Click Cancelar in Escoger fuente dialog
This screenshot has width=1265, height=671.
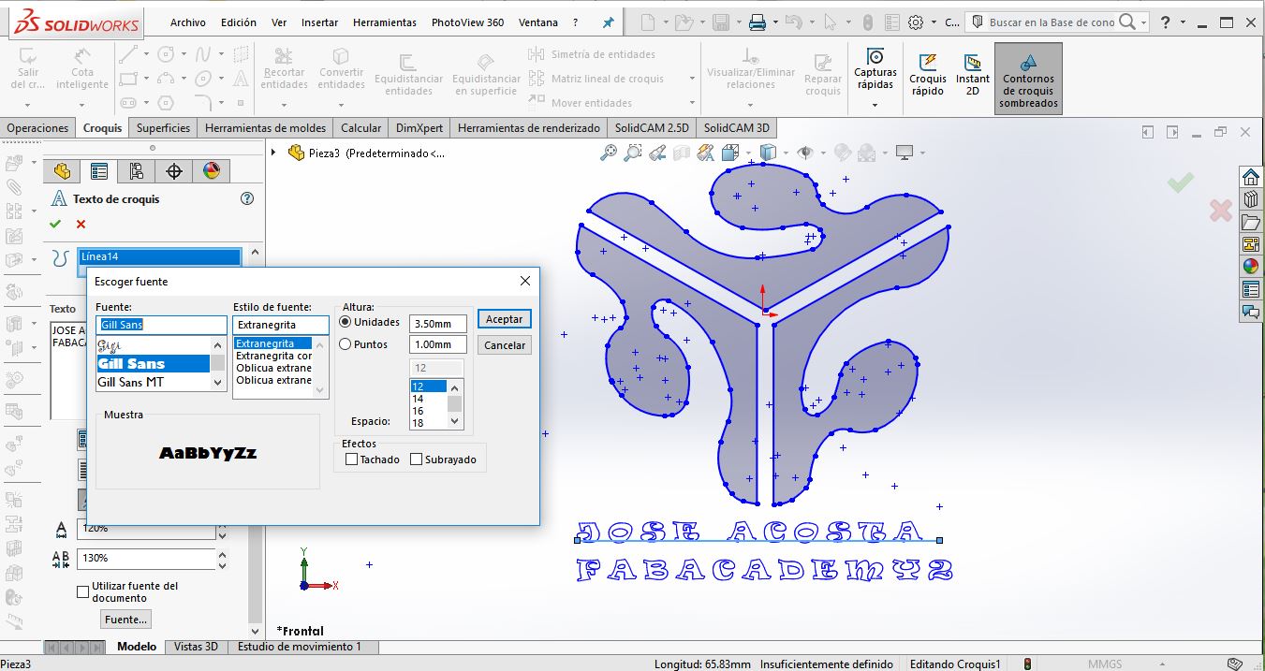point(505,345)
